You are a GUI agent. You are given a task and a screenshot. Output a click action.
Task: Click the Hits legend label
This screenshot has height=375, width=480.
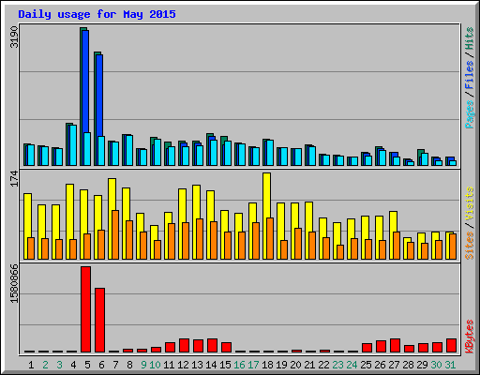click(x=470, y=38)
